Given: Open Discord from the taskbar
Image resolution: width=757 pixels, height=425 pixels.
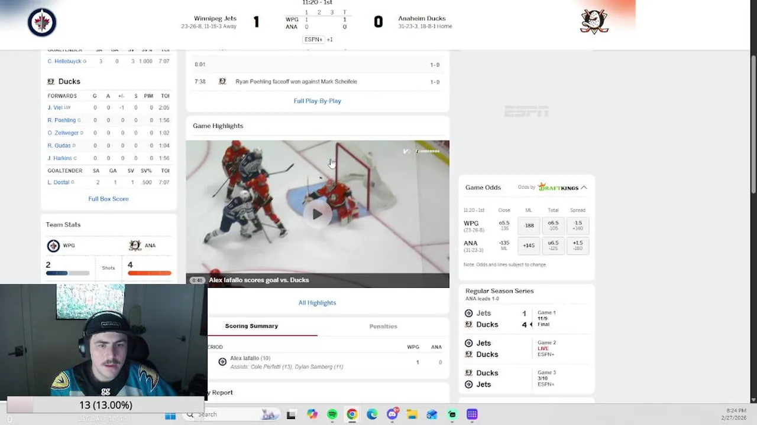Looking at the screenshot, I should pos(392,414).
